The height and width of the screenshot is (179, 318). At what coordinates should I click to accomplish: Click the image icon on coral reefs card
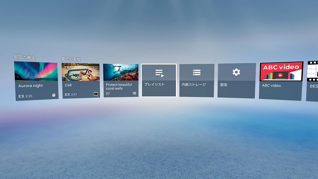coord(108,93)
